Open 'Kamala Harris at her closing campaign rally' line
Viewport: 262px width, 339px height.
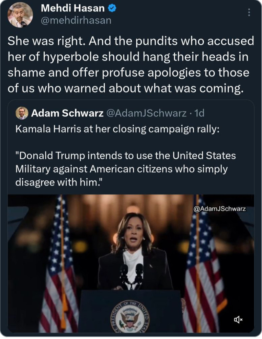(x=117, y=129)
